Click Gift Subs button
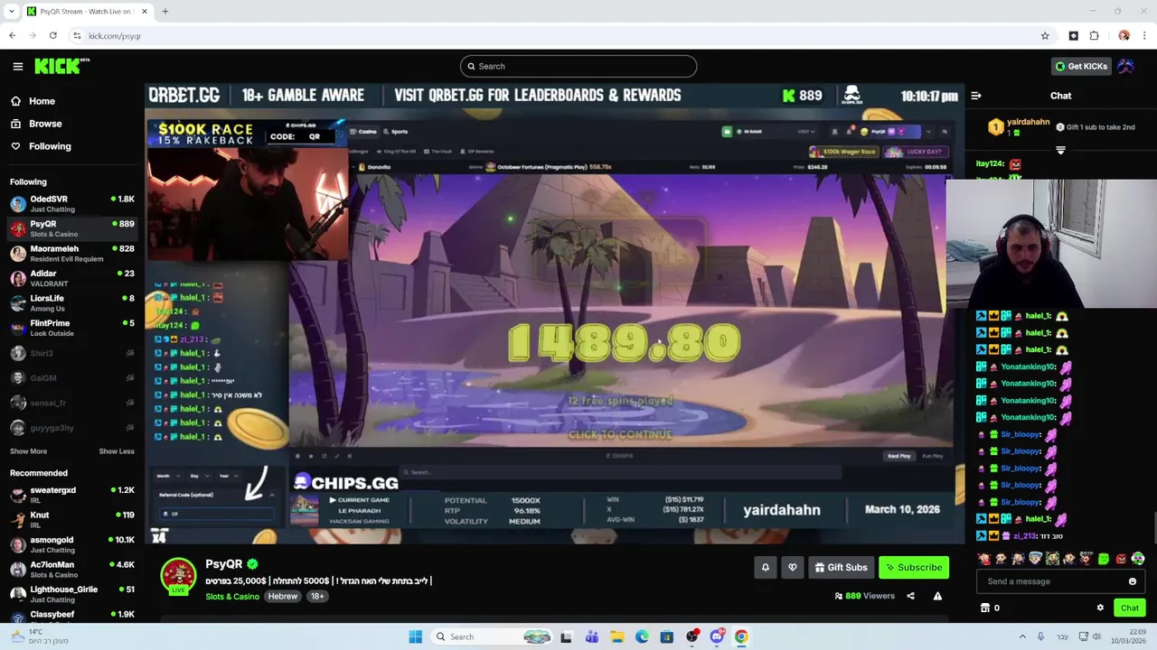 (x=841, y=567)
